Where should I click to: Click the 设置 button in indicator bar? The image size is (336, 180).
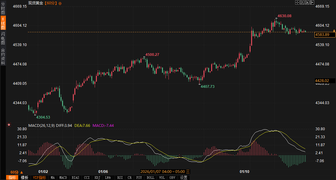point(184,178)
